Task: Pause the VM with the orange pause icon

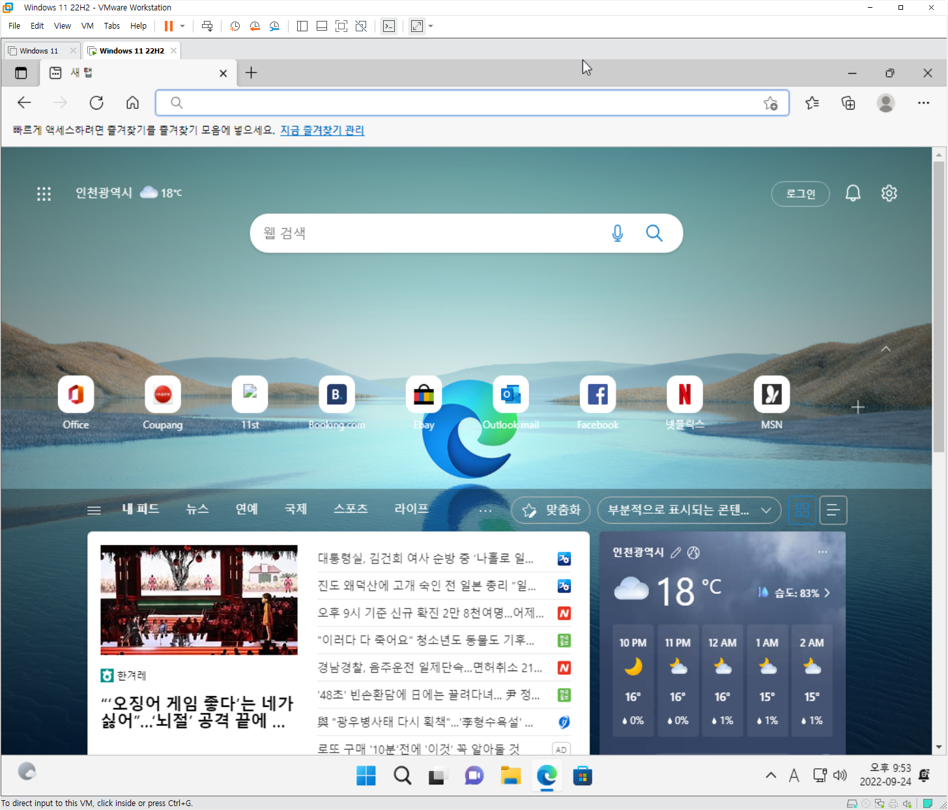Action: coord(169,26)
